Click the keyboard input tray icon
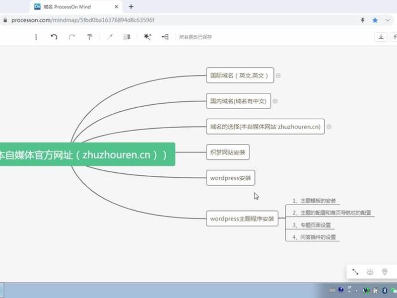397x298 pixels. point(332,290)
